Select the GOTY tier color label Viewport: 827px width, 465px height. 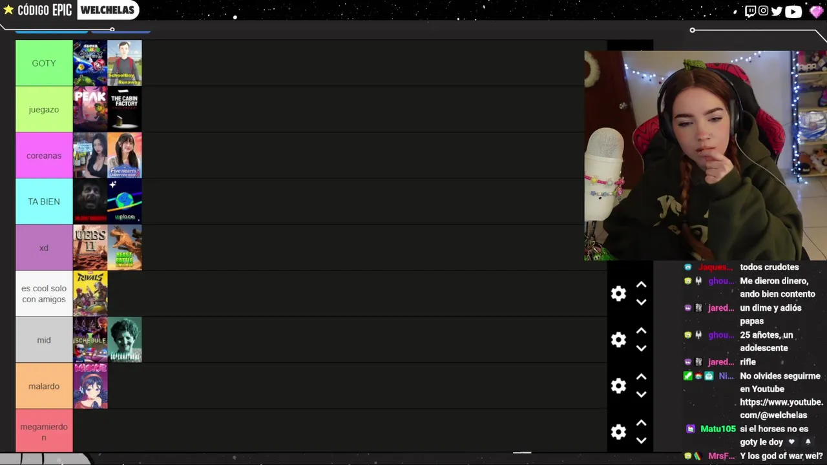click(44, 63)
